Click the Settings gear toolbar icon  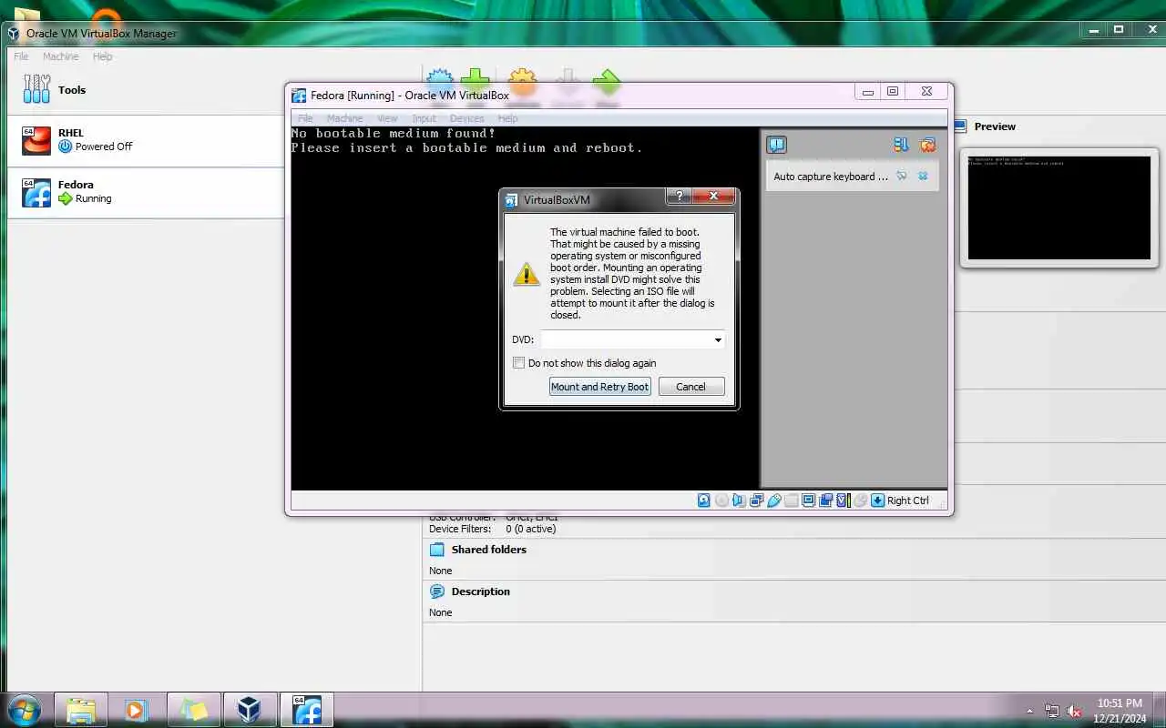(522, 82)
